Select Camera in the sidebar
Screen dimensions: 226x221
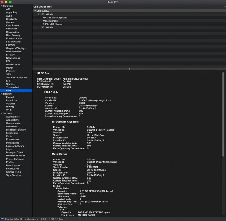click(x=10, y=22)
